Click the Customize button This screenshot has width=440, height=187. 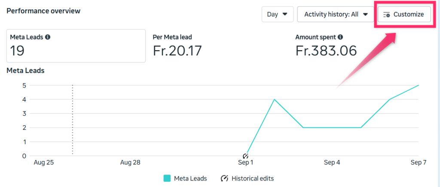(403, 15)
